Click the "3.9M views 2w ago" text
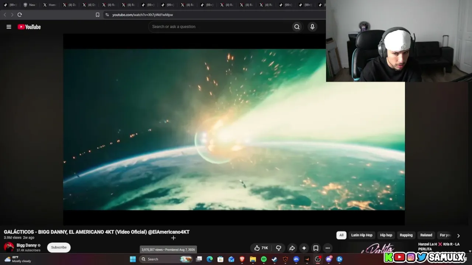Viewport: 472px width, 265px height. 19,238
